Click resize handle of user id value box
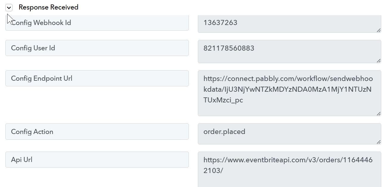Image resolution: width=384 pixels, height=187 pixels. 379,60
